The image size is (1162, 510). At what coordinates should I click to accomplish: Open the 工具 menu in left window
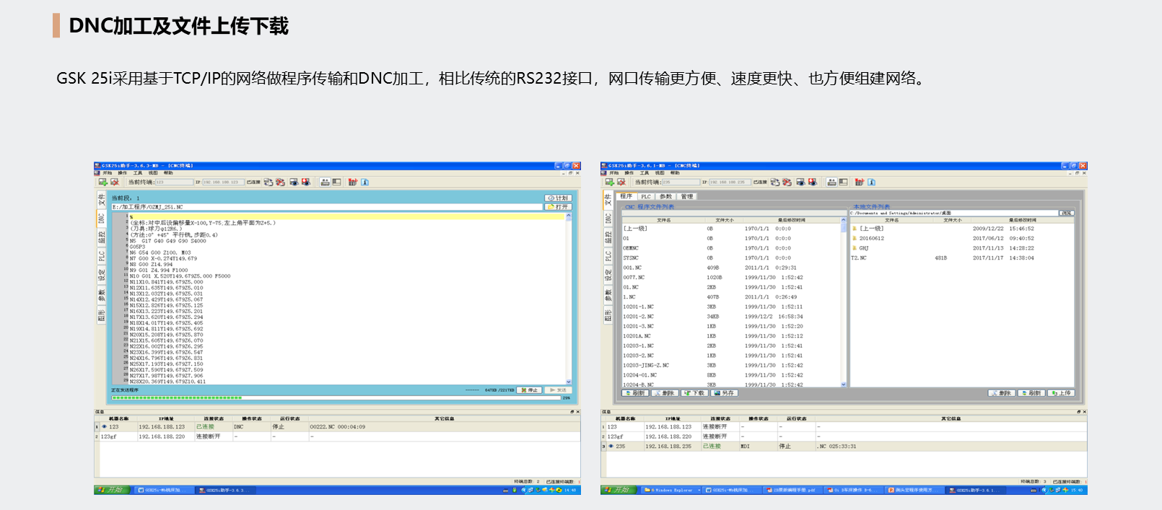pyautogui.click(x=138, y=173)
